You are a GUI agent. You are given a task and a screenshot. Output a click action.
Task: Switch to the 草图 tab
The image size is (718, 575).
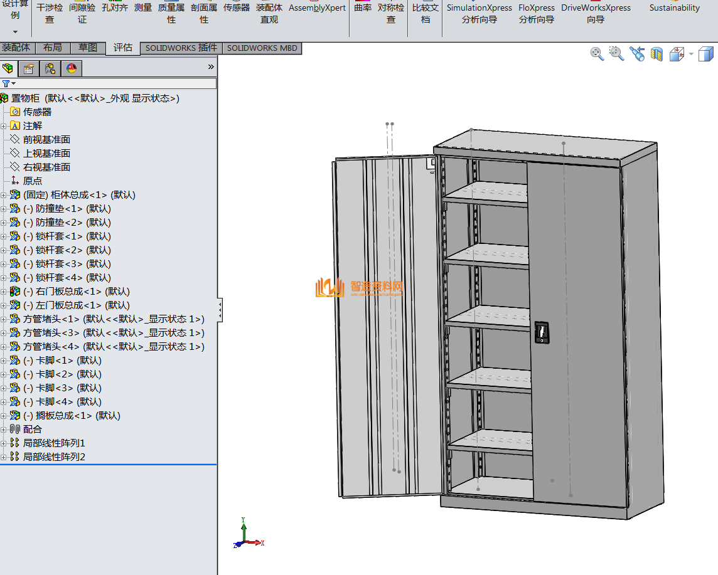[x=88, y=48]
